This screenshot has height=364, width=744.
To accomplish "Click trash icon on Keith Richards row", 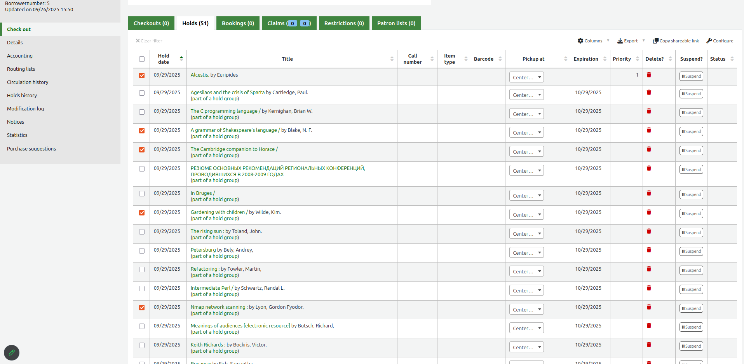I will 649,345.
